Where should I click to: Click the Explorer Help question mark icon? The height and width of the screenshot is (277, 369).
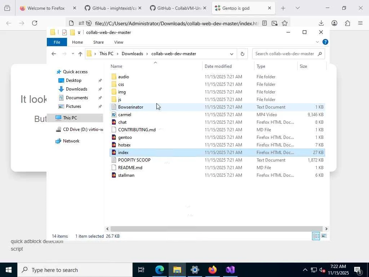pyautogui.click(x=325, y=42)
